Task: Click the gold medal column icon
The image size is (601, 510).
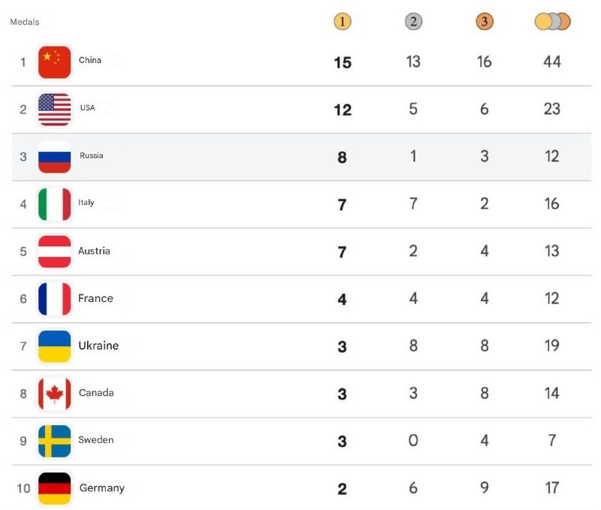Action: coord(342,22)
